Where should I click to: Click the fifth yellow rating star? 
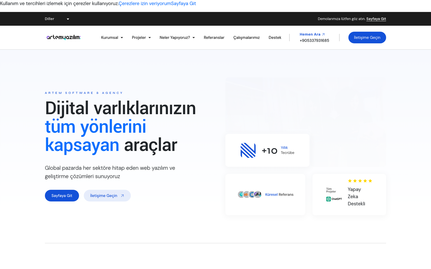click(370, 181)
